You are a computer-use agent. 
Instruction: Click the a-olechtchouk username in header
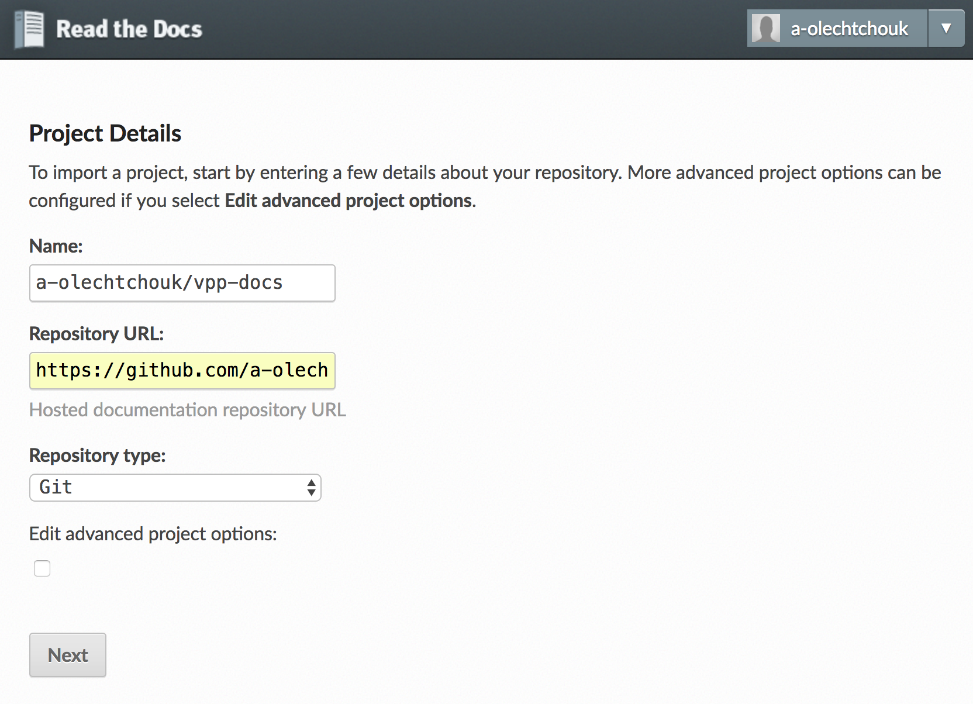[x=849, y=28]
